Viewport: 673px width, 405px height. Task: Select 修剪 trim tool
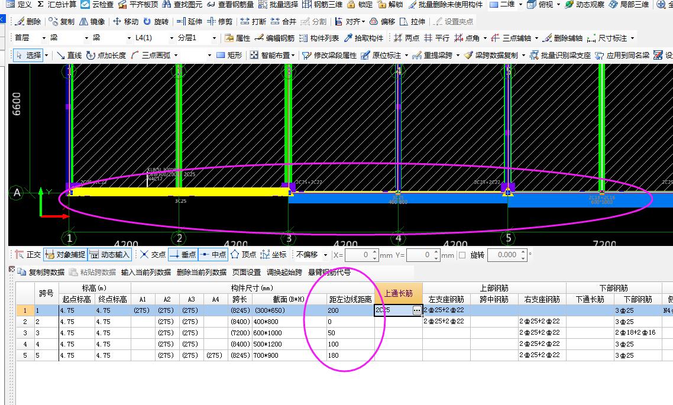[x=220, y=21]
